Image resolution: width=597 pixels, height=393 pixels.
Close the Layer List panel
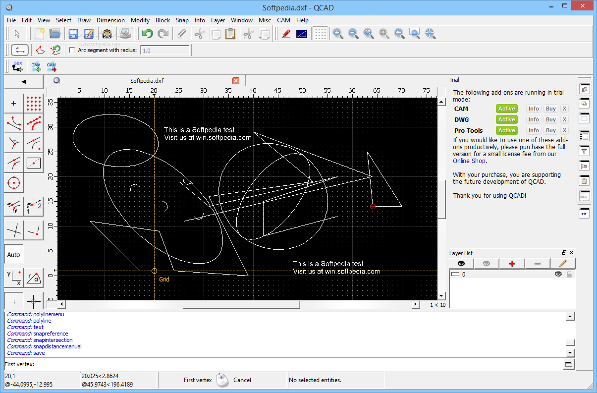click(x=572, y=253)
